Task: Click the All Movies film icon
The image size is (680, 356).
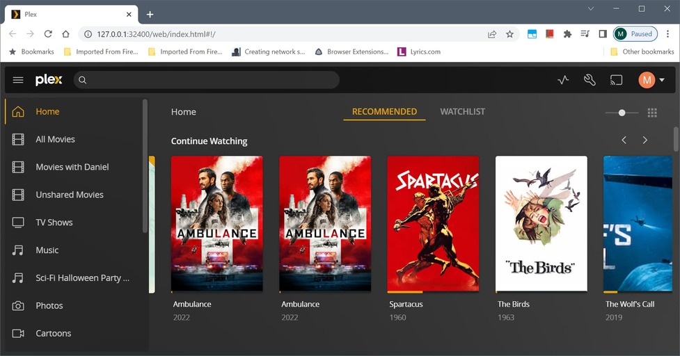Action: point(18,140)
